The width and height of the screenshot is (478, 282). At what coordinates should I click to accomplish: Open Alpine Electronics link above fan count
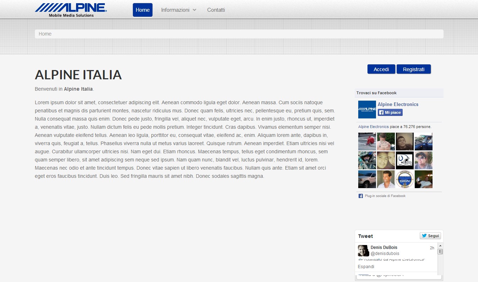pos(374,127)
